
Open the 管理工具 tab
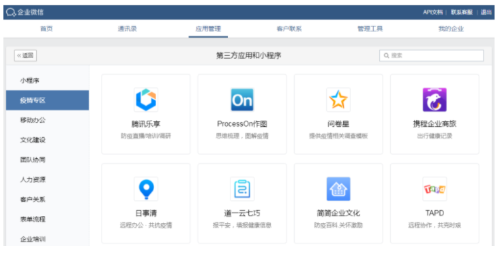(370, 29)
